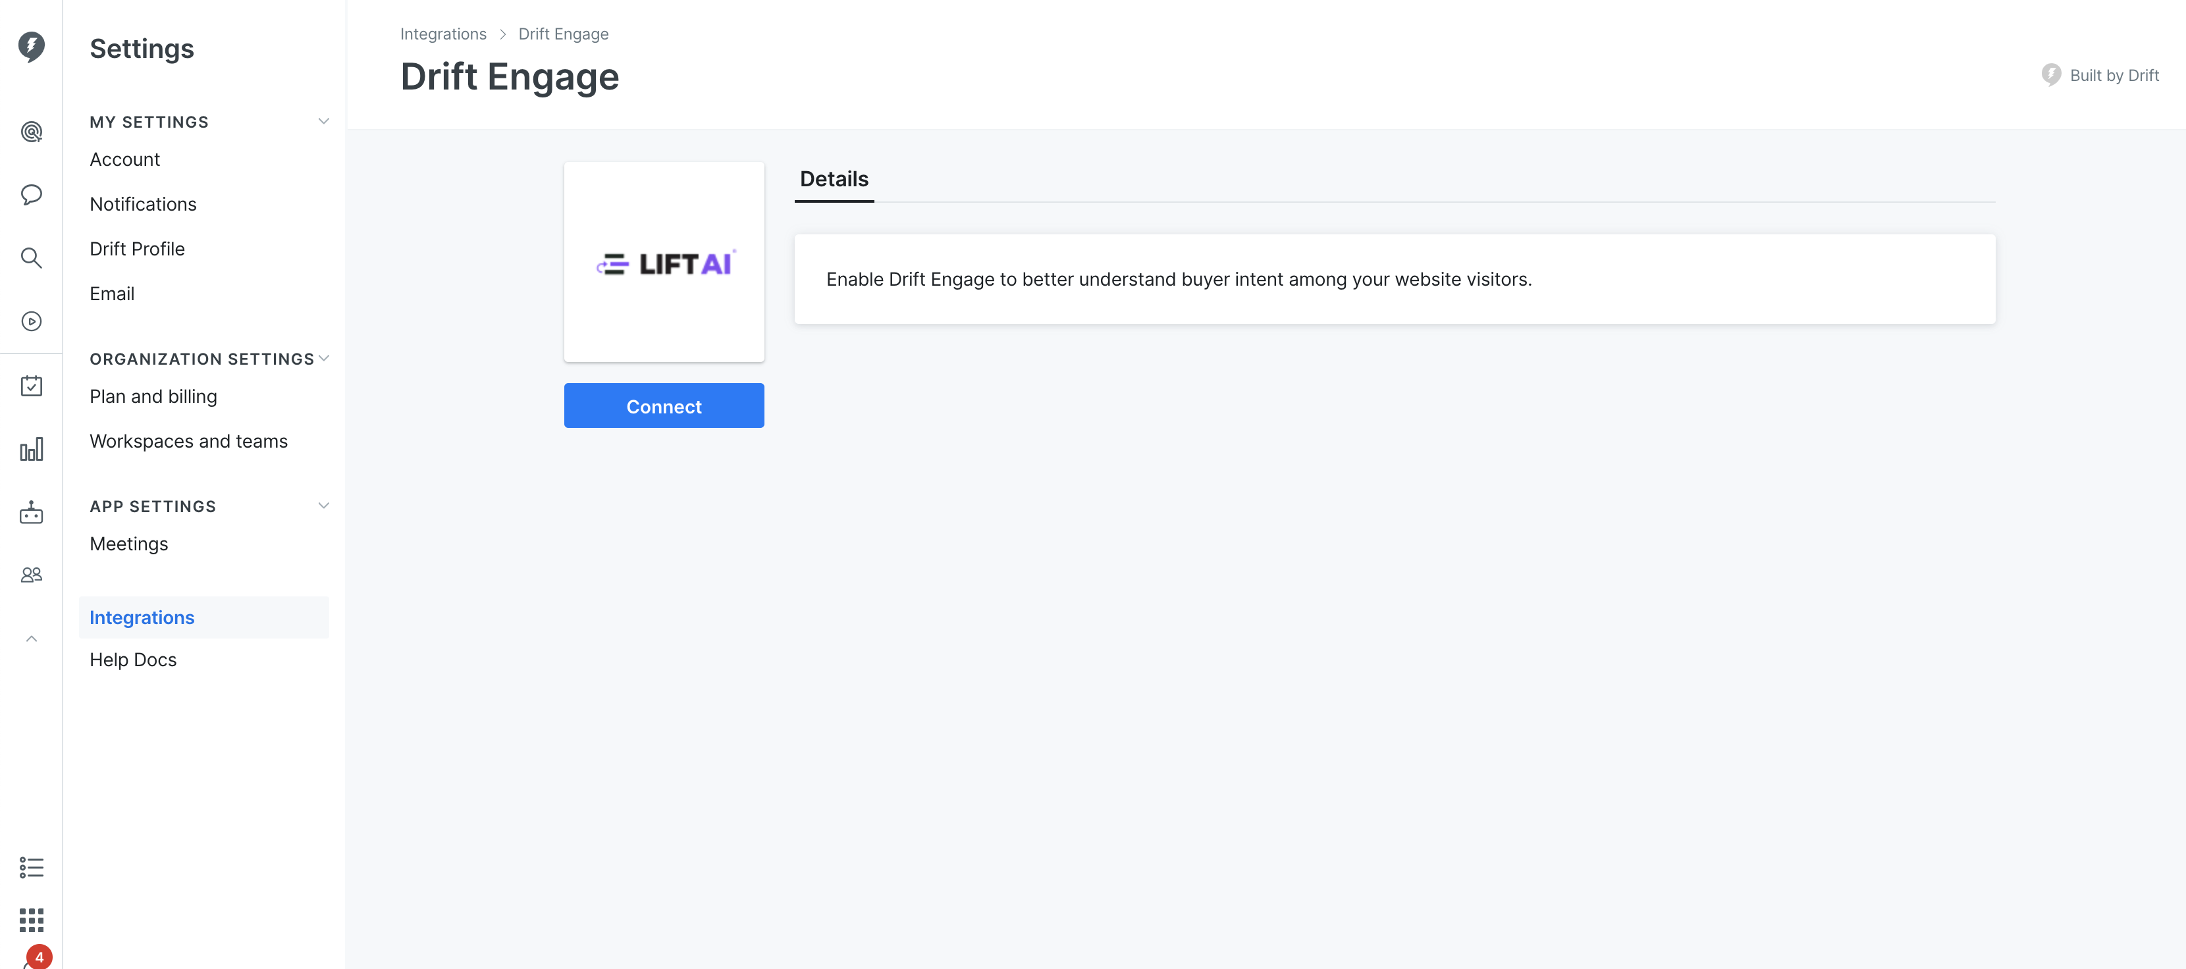Open the Drift lightning bolt home icon

point(32,47)
